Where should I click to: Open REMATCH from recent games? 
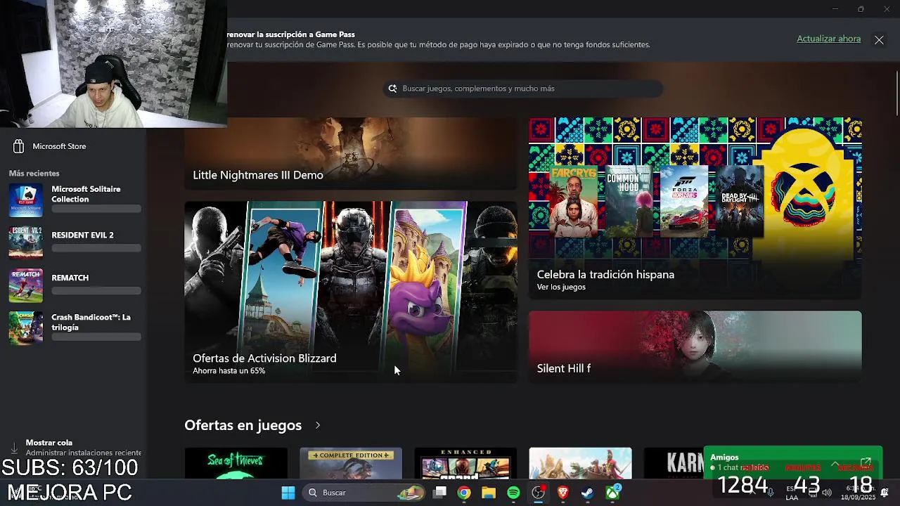point(74,285)
